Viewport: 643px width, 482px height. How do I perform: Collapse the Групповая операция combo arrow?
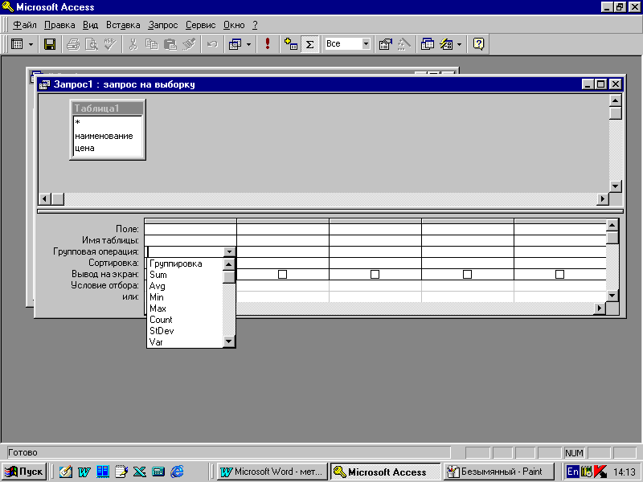[x=229, y=251]
